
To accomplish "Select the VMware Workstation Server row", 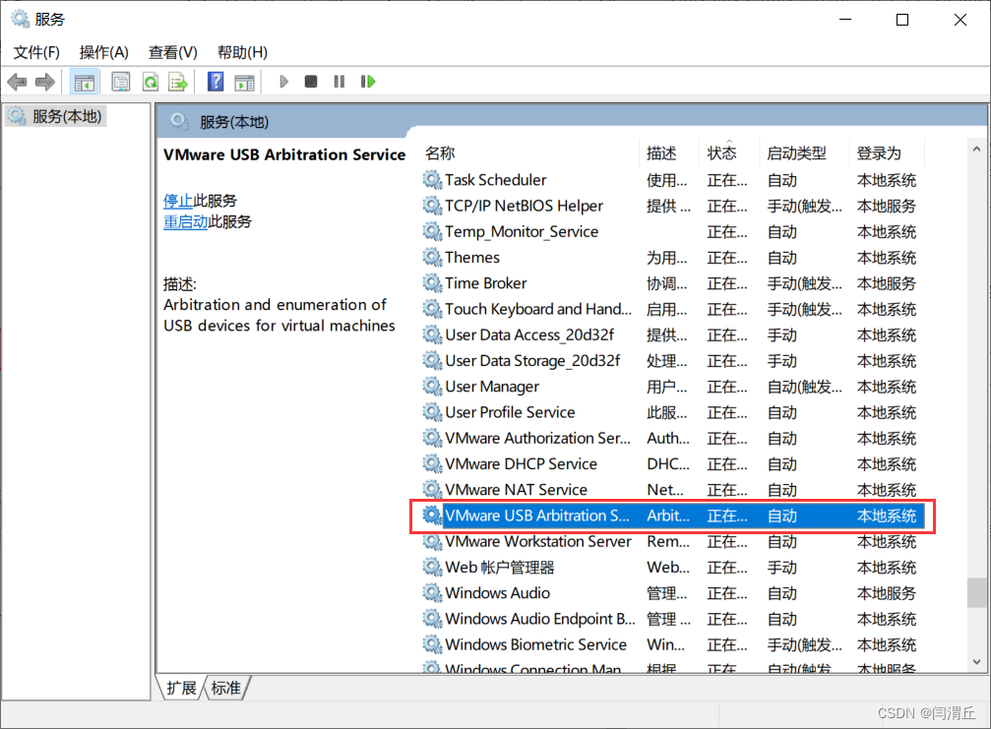I will coord(673,541).
